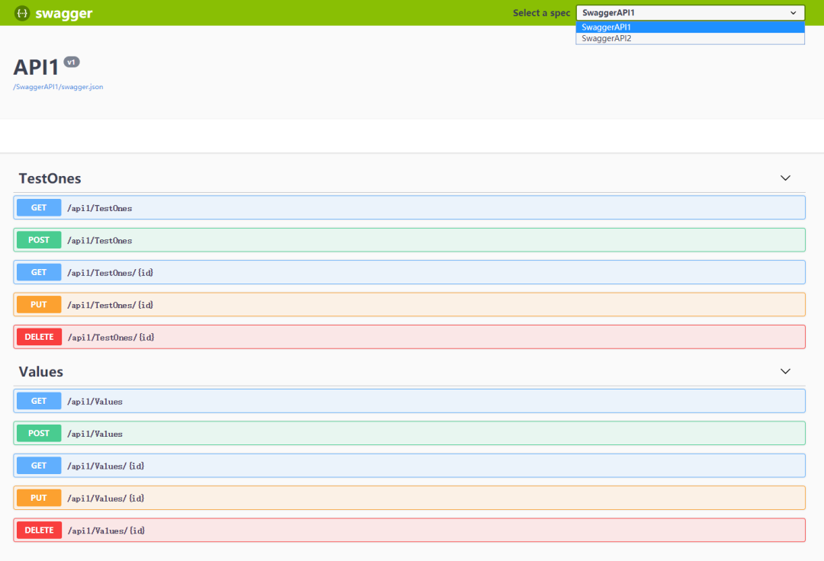Click the API1 title heading

click(x=36, y=68)
